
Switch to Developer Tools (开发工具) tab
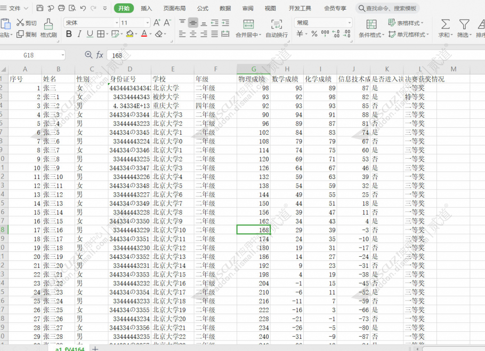coord(300,9)
